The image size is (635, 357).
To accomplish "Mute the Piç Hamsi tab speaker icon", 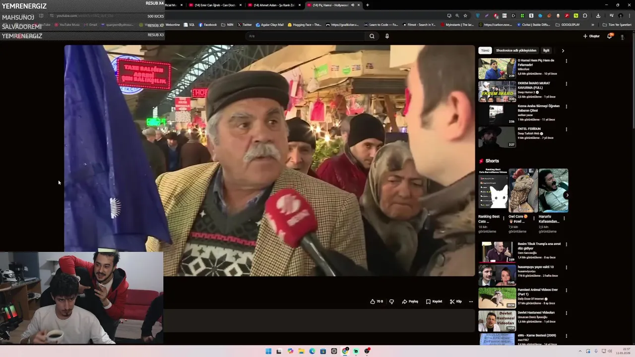I will [352, 5].
